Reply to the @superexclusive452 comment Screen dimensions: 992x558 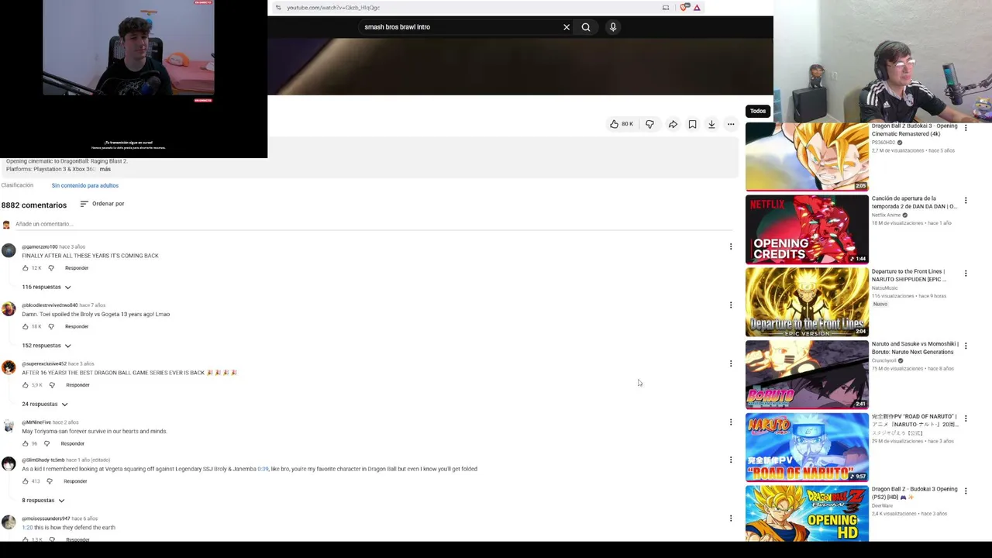click(77, 385)
